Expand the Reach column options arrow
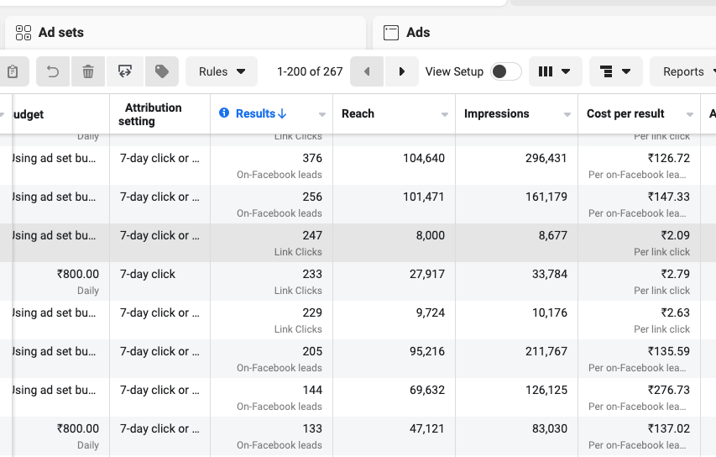This screenshot has height=457, width=716. pyautogui.click(x=445, y=115)
